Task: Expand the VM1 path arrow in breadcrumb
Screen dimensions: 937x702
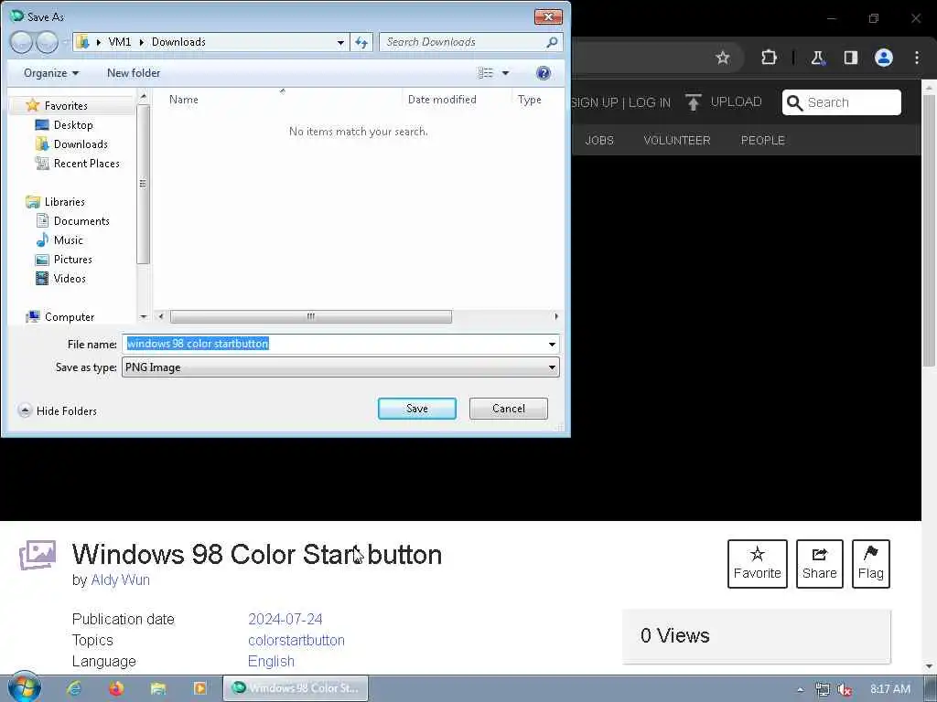Action: (142, 42)
